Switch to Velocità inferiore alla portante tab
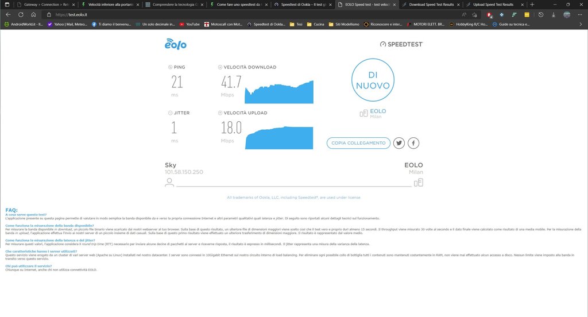 (110, 5)
